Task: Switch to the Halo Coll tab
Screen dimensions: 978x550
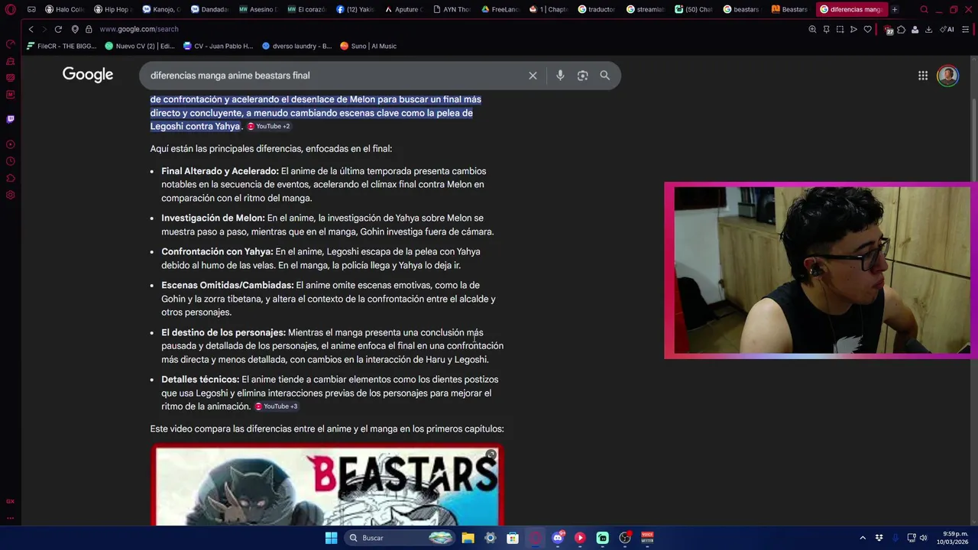Action: click(x=64, y=9)
